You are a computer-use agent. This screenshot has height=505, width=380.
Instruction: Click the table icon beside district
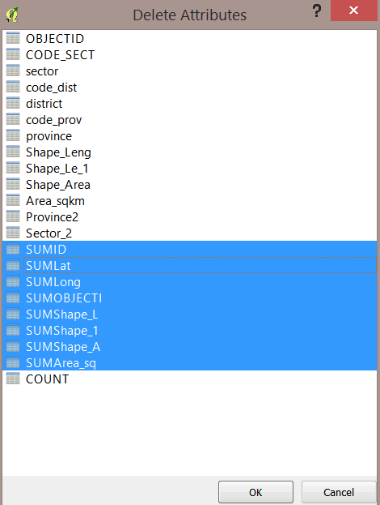[13, 103]
